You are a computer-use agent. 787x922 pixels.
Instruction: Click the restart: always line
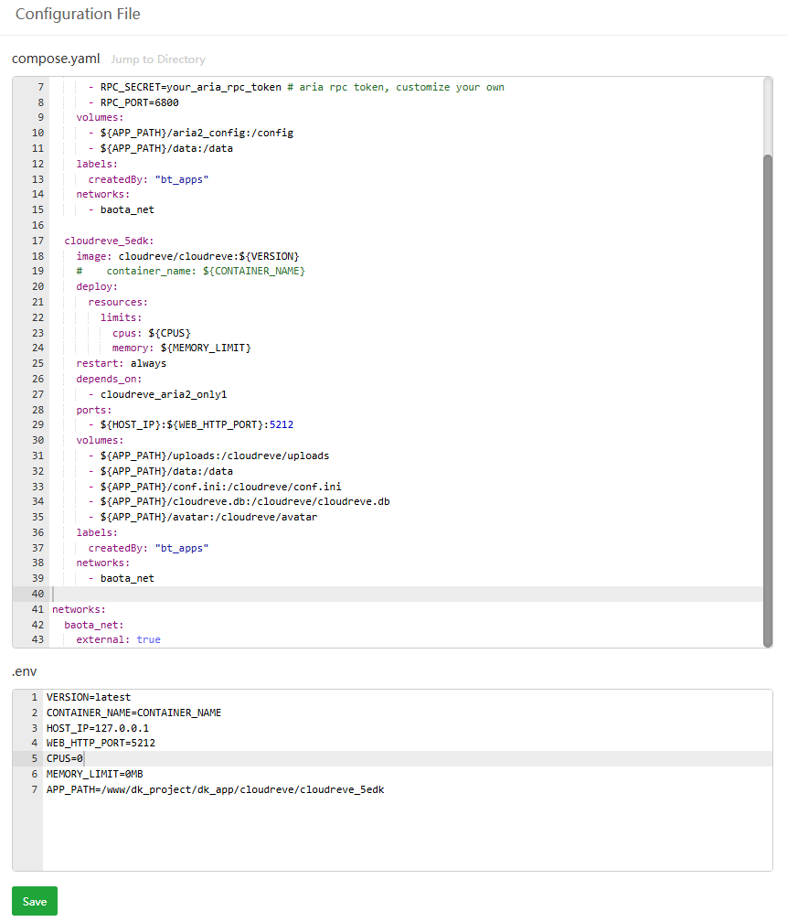[x=121, y=363]
